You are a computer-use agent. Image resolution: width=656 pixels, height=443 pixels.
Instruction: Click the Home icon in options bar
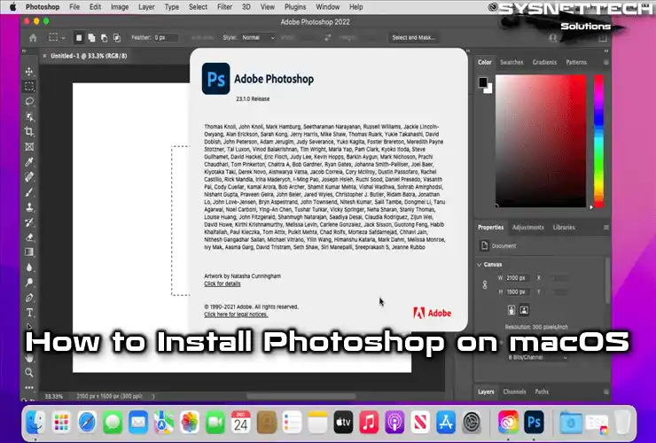click(x=33, y=37)
